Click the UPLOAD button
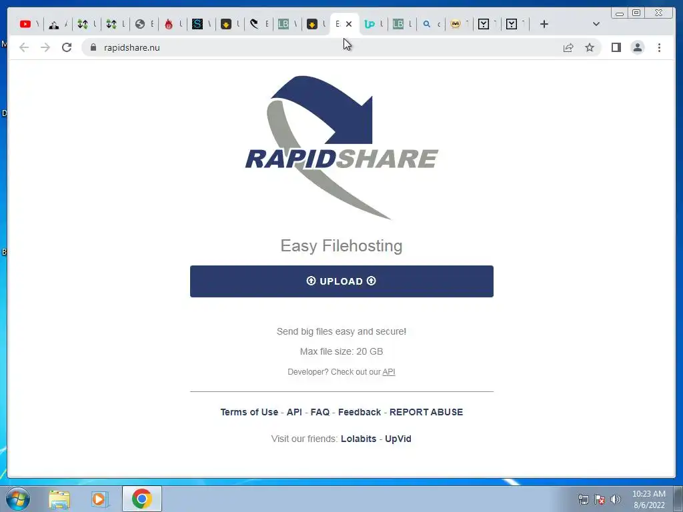This screenshot has height=512, width=683. tap(341, 281)
